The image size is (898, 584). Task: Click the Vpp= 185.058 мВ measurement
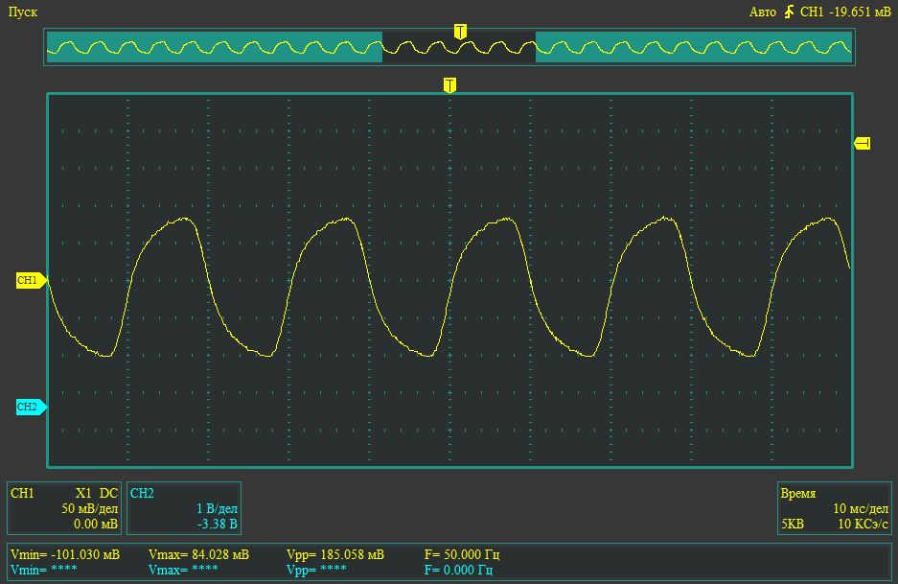coord(335,555)
